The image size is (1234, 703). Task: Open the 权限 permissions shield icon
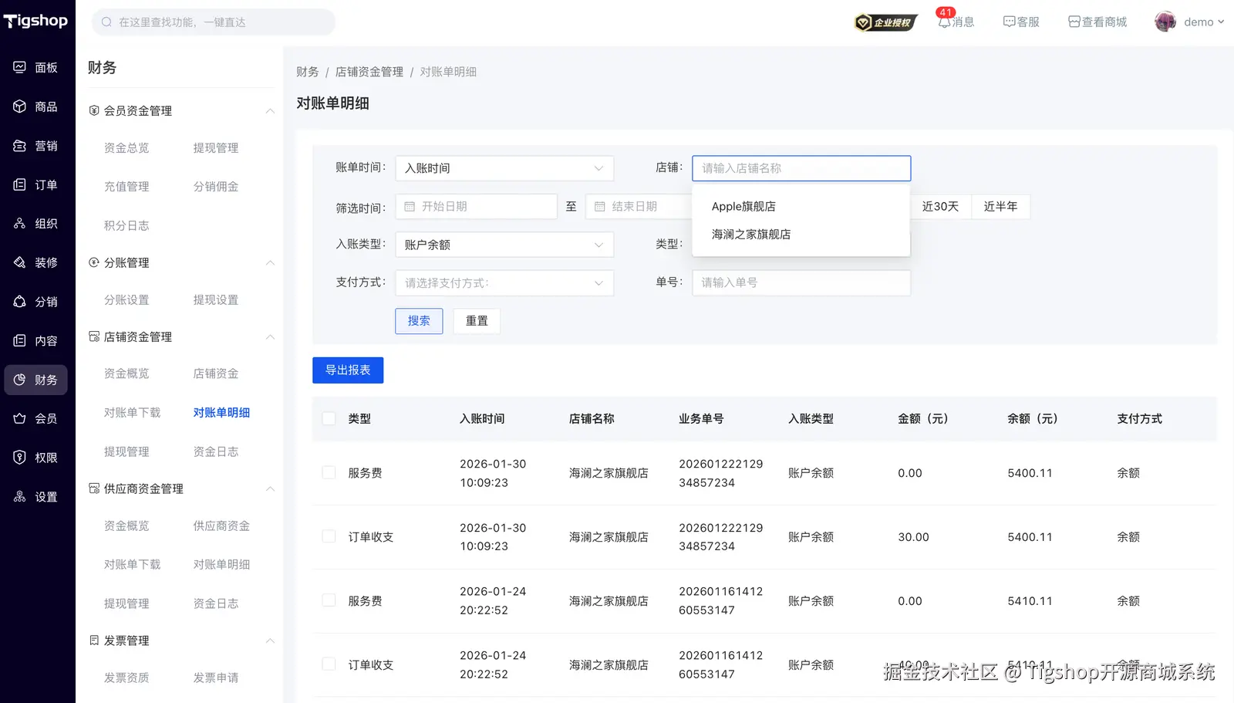pyautogui.click(x=19, y=458)
